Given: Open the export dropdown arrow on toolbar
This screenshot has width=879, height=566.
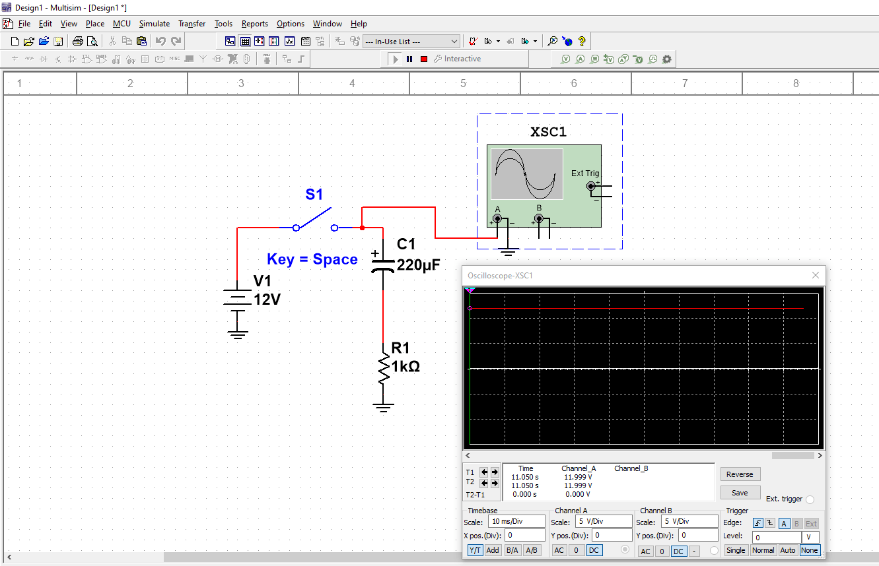Looking at the screenshot, I should pyautogui.click(x=497, y=41).
